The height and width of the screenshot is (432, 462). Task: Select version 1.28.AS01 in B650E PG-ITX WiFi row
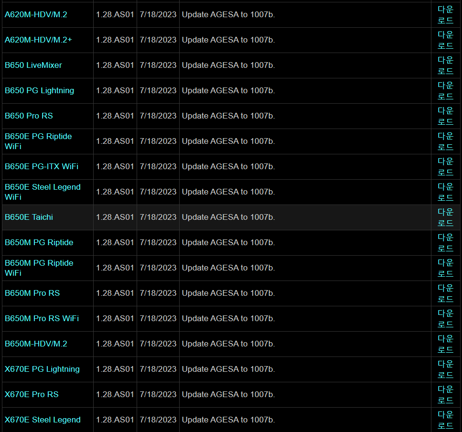tap(115, 166)
